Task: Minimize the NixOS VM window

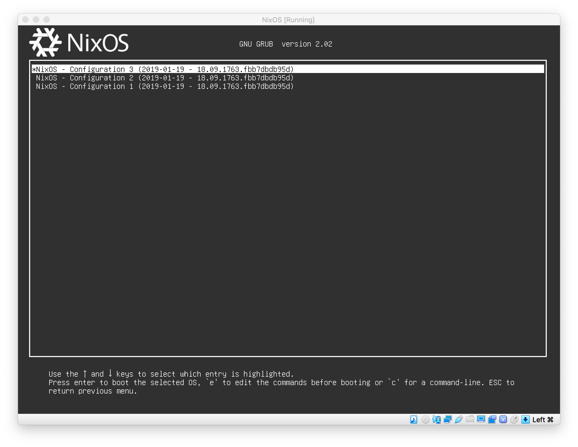Action: [x=36, y=20]
